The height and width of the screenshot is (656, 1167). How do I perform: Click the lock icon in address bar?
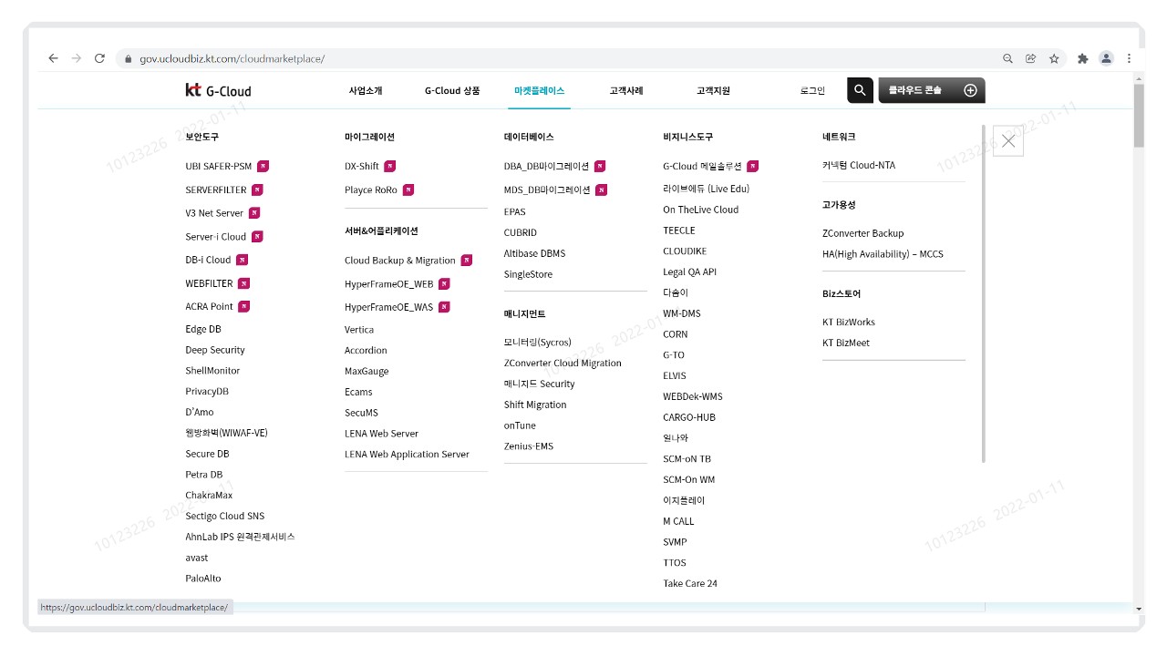click(127, 58)
